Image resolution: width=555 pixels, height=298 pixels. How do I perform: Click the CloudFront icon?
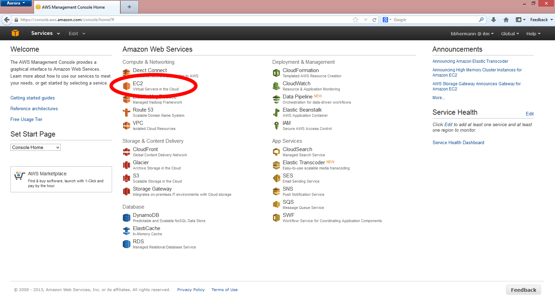(127, 152)
